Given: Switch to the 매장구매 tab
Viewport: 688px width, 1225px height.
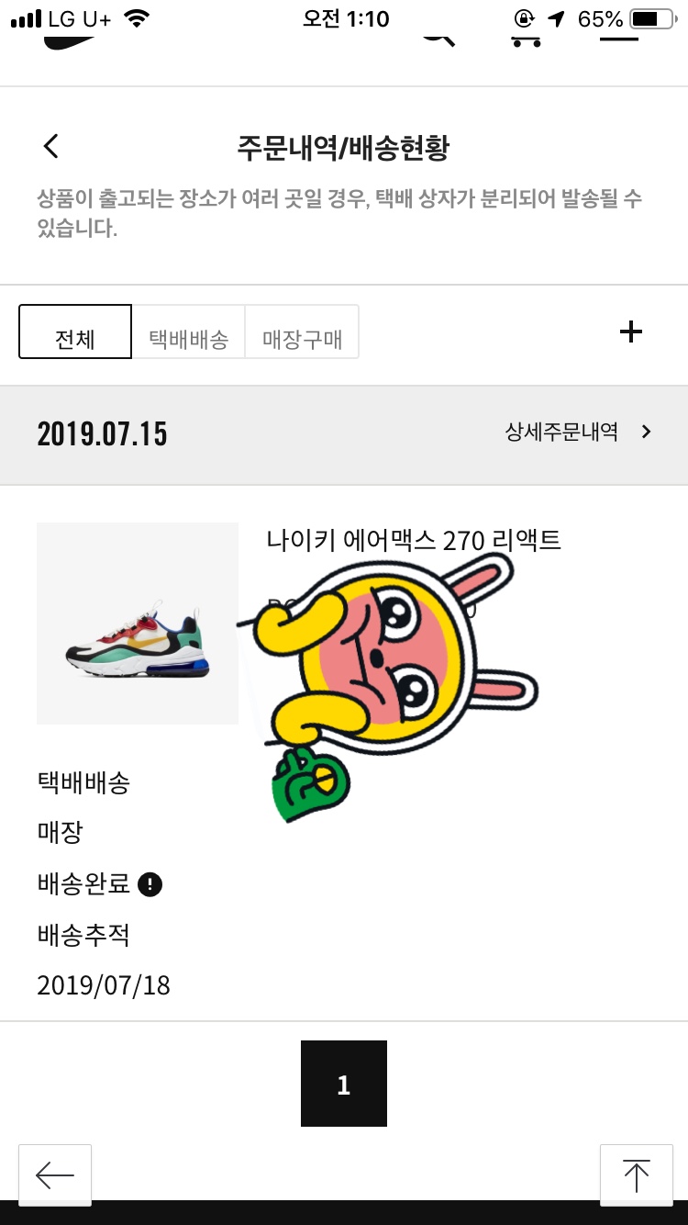Looking at the screenshot, I should point(302,332).
